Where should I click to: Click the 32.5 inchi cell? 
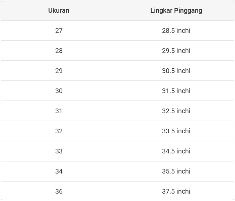176,111
